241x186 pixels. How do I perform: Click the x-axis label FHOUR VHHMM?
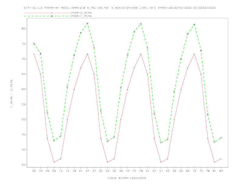(127, 178)
